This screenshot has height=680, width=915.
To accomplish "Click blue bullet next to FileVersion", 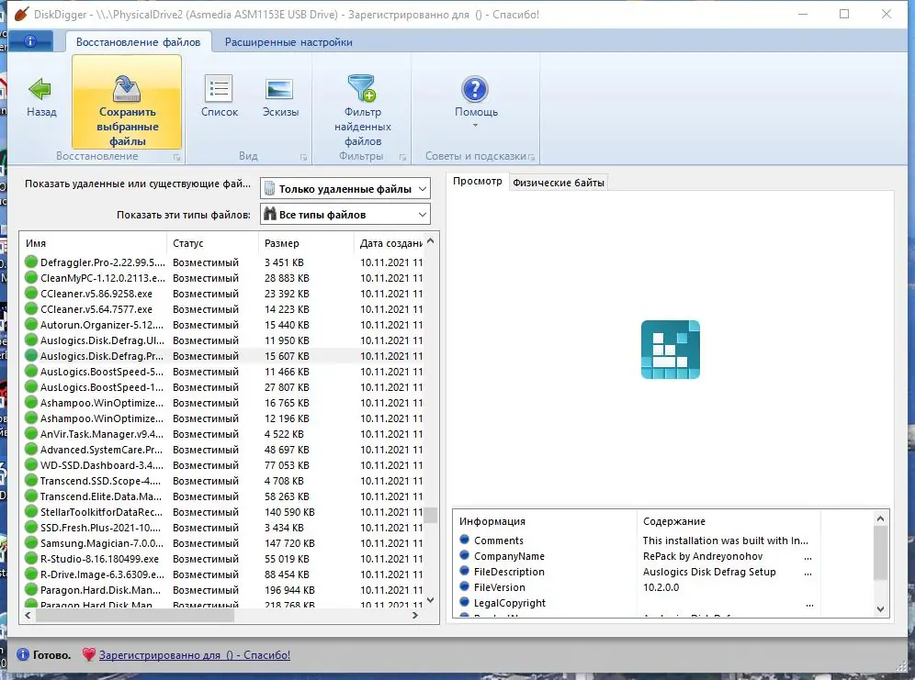I will (x=465, y=586).
